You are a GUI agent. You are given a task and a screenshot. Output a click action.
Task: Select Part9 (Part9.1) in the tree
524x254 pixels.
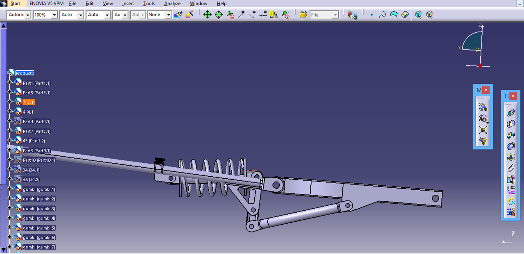coord(36,151)
